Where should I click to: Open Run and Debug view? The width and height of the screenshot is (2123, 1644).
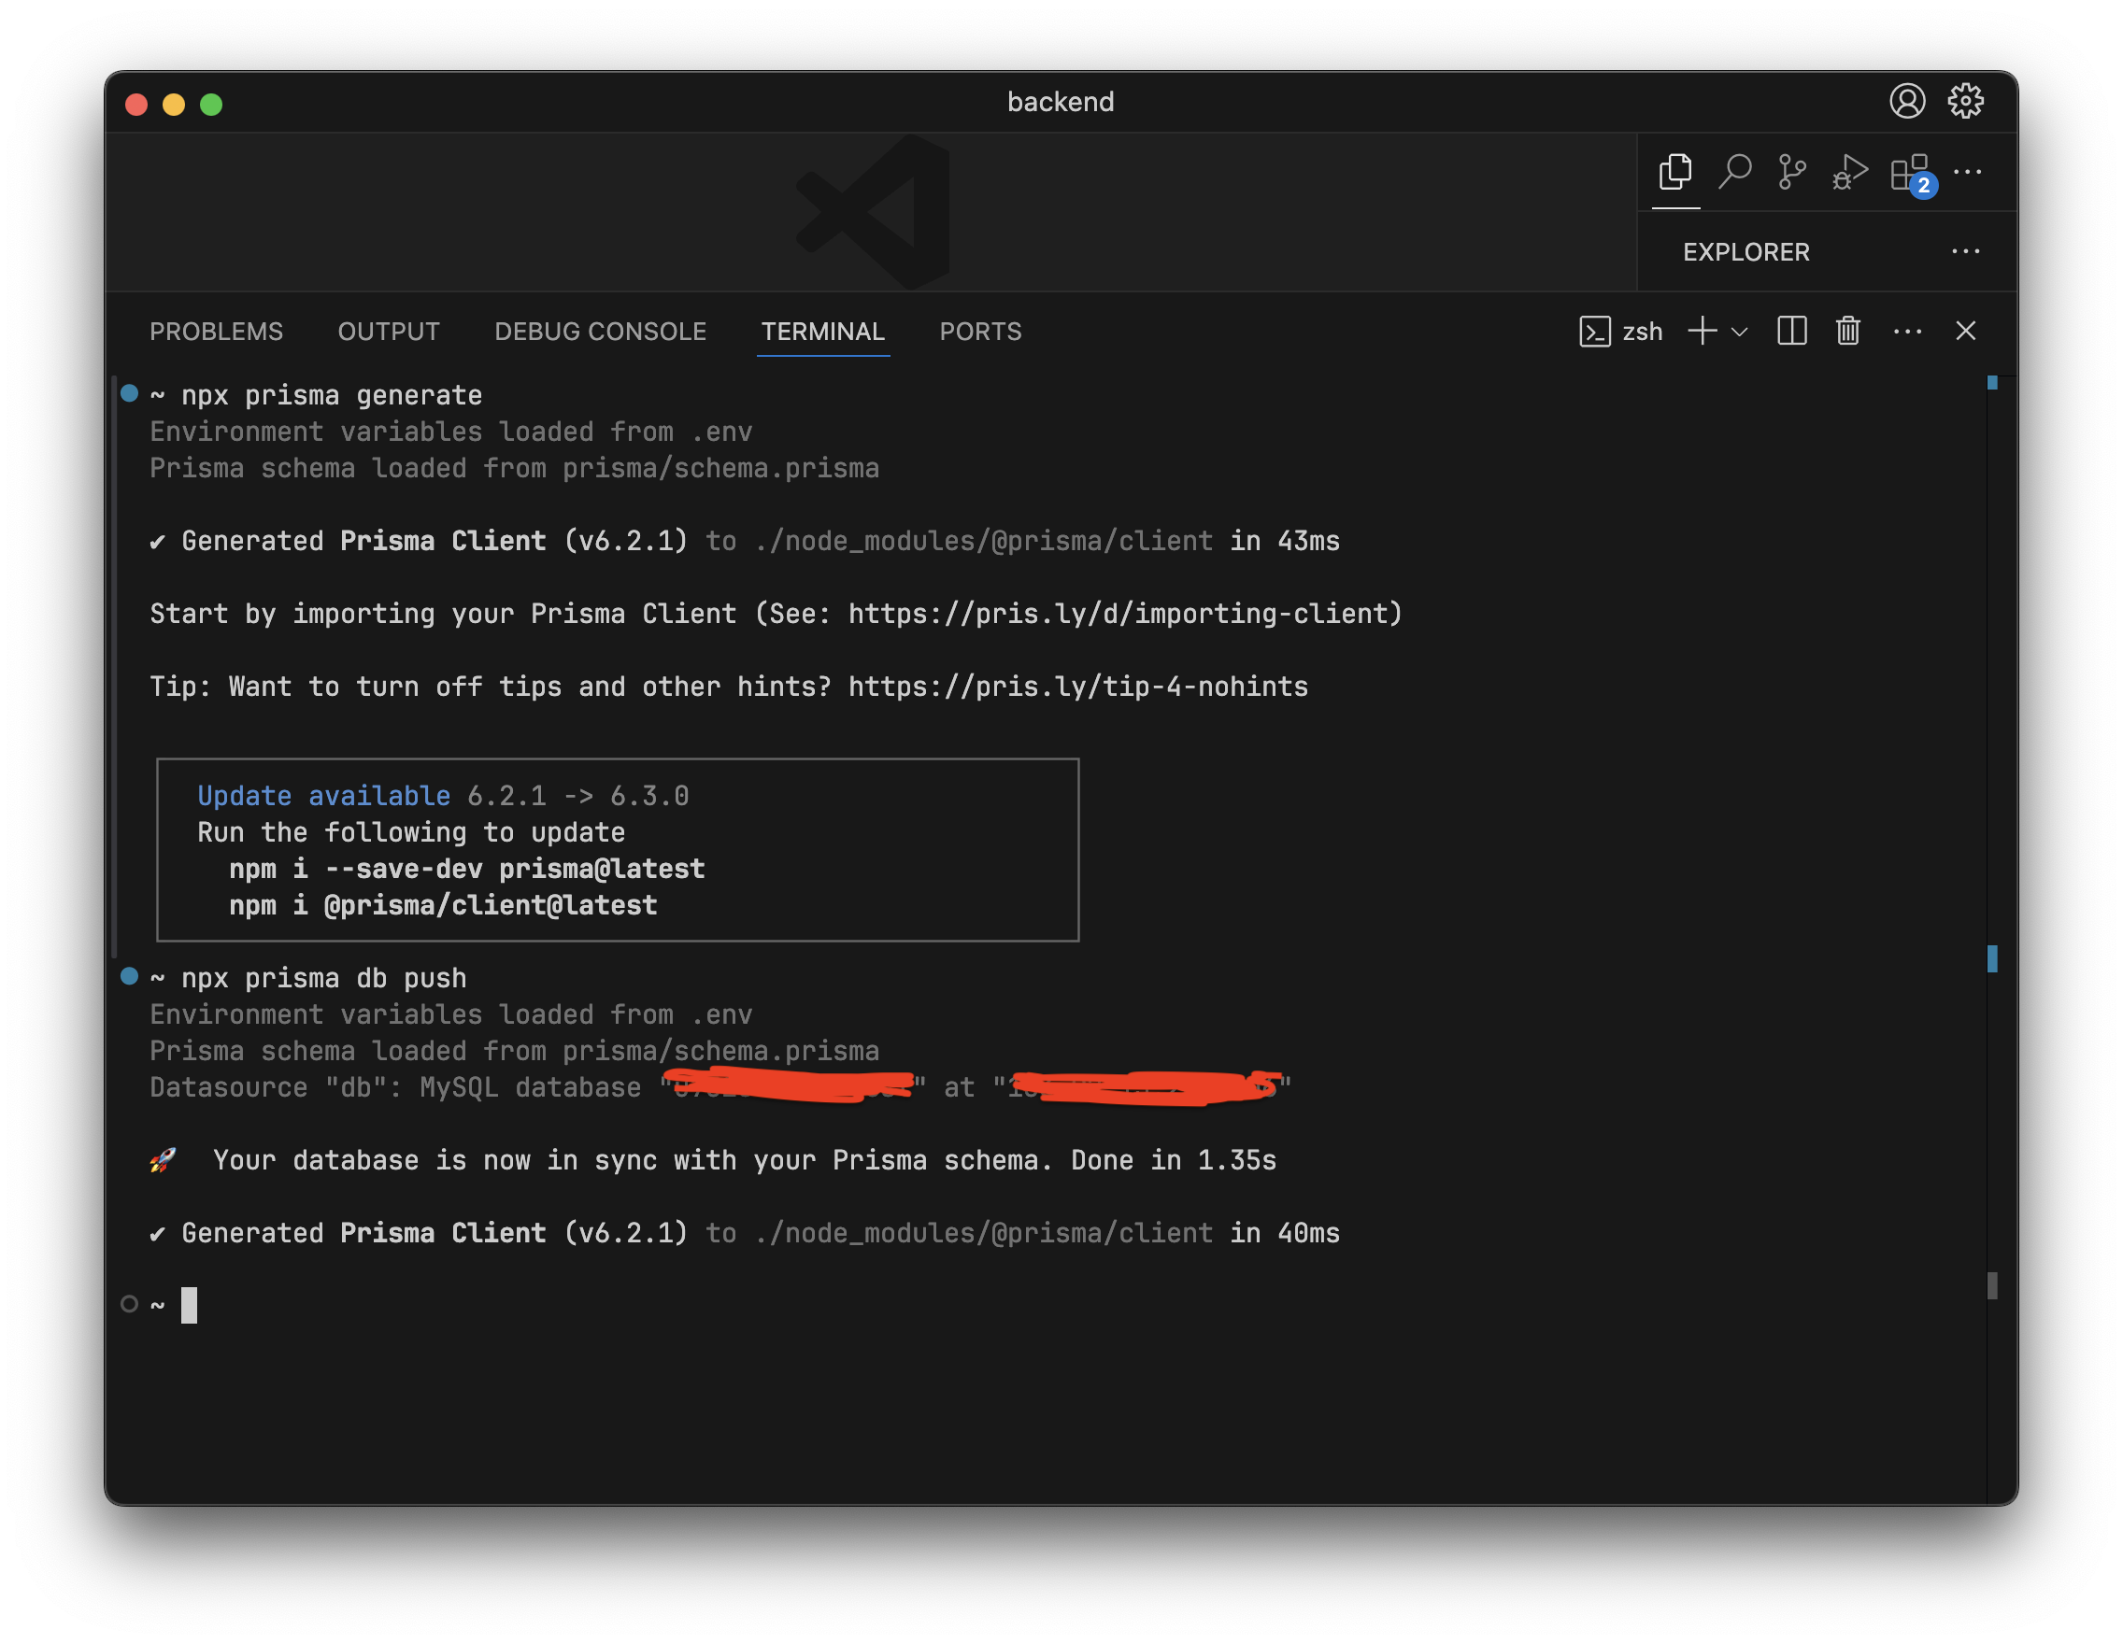[x=1850, y=172]
